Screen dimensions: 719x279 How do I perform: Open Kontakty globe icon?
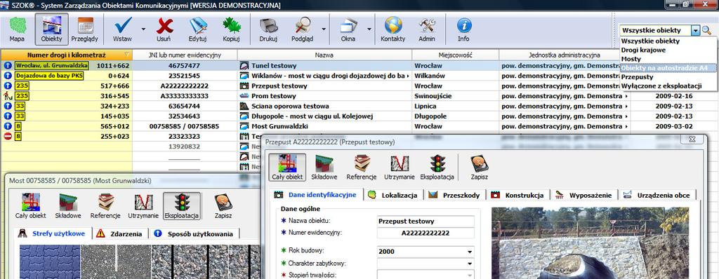tap(393, 29)
